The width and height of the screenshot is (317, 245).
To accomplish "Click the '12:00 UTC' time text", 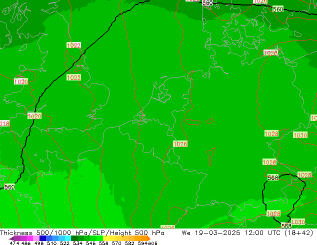I will coord(262,233).
